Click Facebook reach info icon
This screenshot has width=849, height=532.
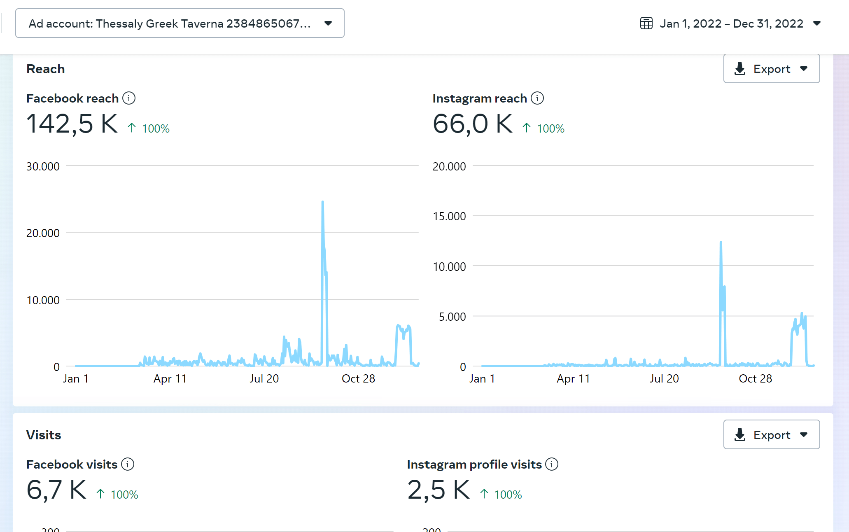coord(129,98)
